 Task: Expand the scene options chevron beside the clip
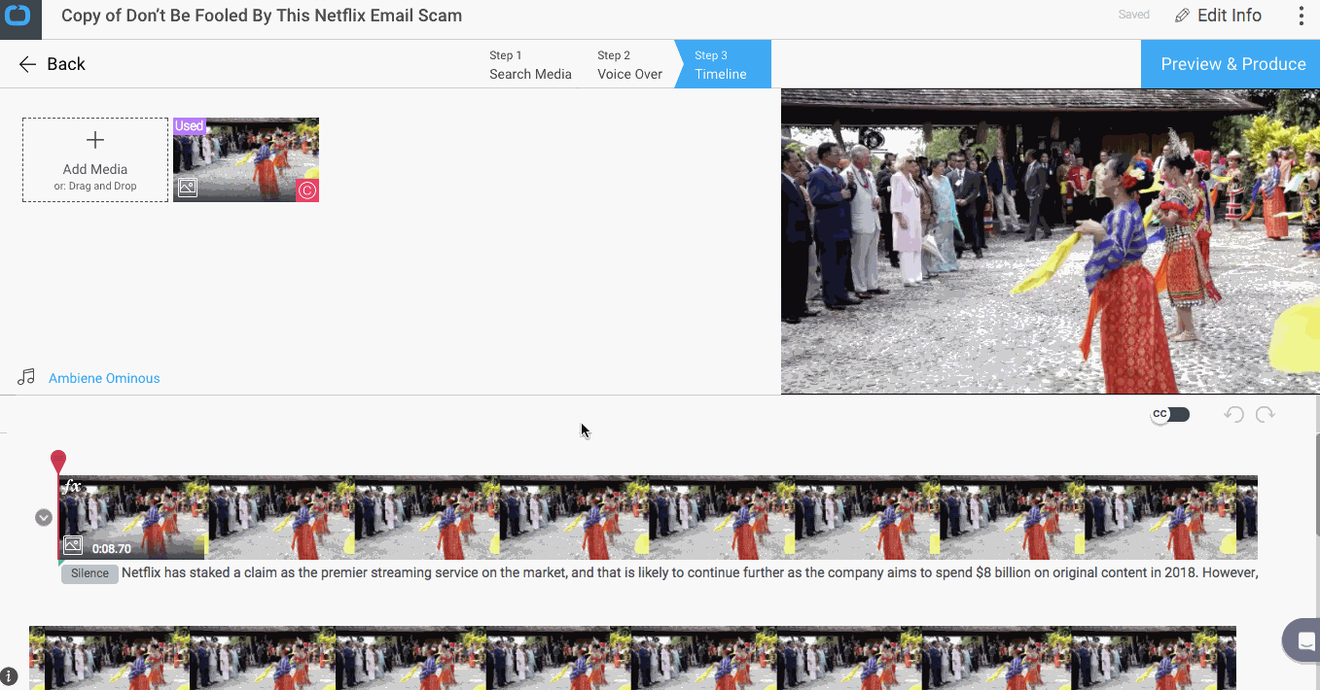[x=44, y=517]
